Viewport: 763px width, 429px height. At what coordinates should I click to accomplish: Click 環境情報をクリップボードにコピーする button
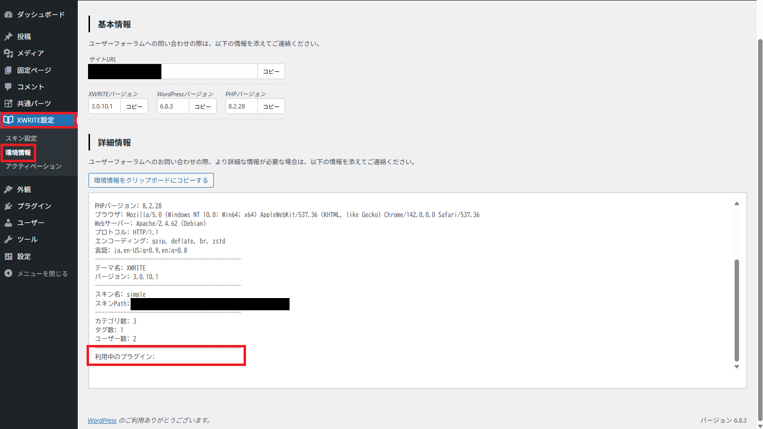point(151,180)
